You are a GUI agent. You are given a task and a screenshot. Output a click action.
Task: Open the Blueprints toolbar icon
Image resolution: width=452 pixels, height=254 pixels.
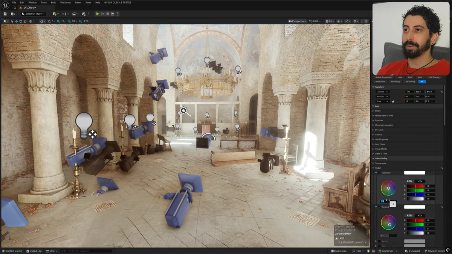65,14
